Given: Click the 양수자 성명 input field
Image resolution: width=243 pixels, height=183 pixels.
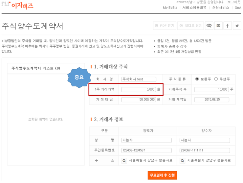Looking at the screenshot, I should click(x=205, y=140).
